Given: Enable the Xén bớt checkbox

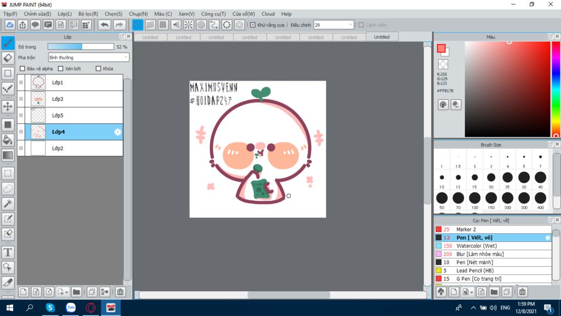Looking at the screenshot, I should pyautogui.click(x=60, y=69).
